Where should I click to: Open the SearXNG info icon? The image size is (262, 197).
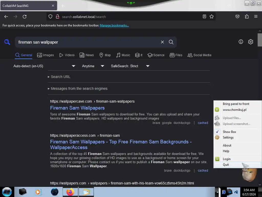pyautogui.click(x=241, y=42)
